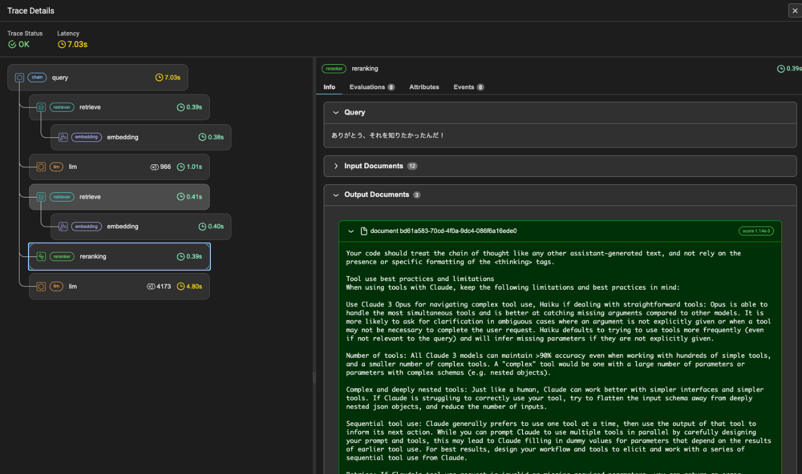The image size is (802, 474).
Task: Expand the Input Documents section
Action: click(336, 166)
